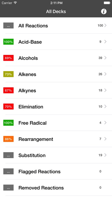Open Removed Reactions list

point(56,188)
